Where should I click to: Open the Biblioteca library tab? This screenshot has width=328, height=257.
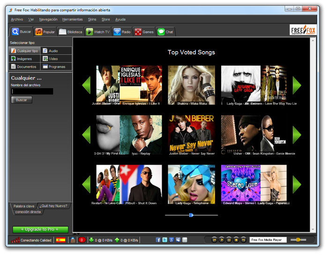pos(70,32)
